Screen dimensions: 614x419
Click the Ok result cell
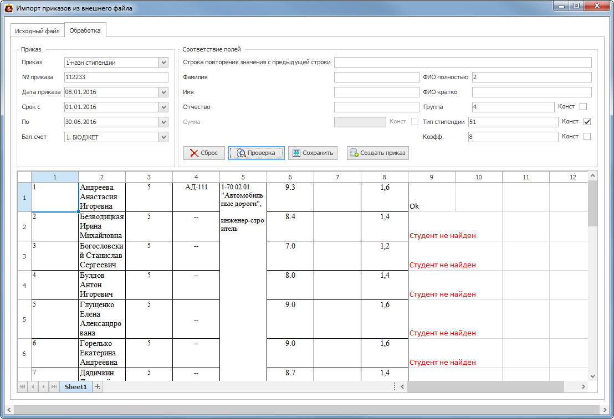pyautogui.click(x=432, y=197)
